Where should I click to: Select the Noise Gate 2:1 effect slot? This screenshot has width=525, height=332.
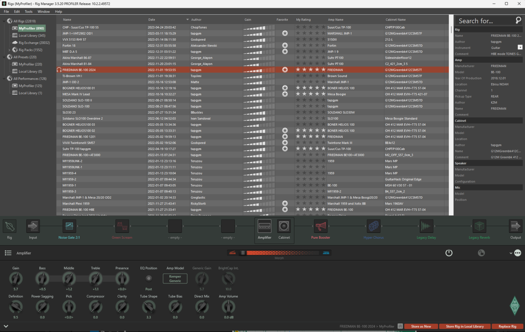click(x=69, y=226)
